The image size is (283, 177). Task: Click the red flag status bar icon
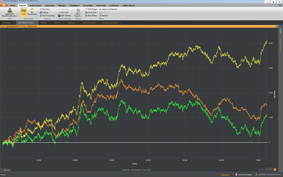(232, 175)
